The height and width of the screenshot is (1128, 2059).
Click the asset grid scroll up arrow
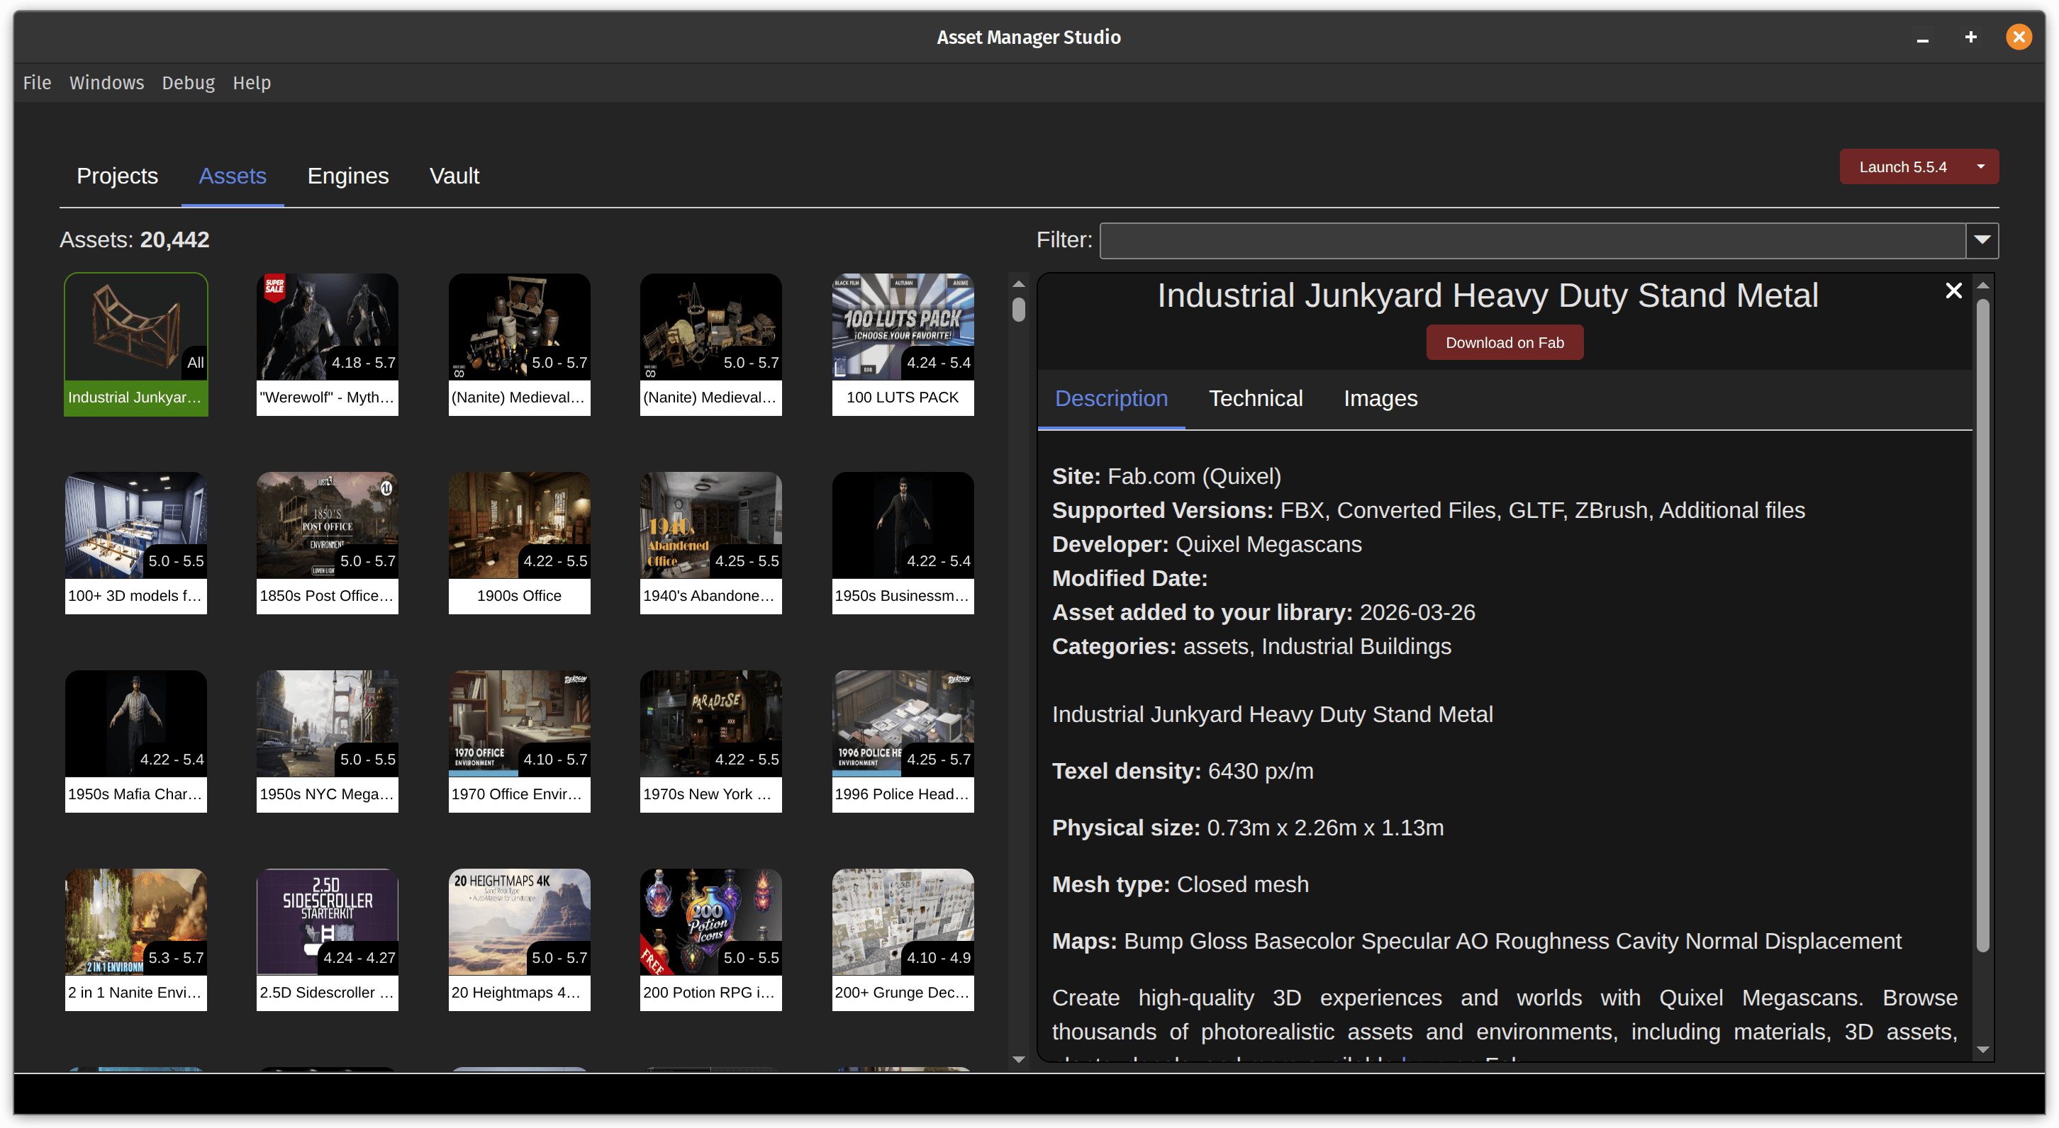tap(1018, 283)
